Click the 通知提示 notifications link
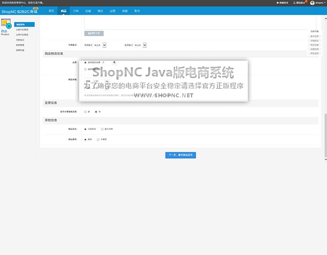Viewport: 327px width, 255px height. (x=299, y=3)
